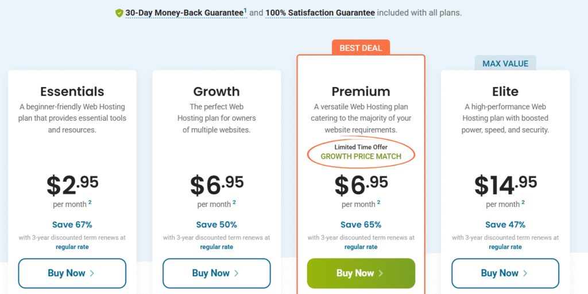Buy the Premium plan with green button

[361, 273]
